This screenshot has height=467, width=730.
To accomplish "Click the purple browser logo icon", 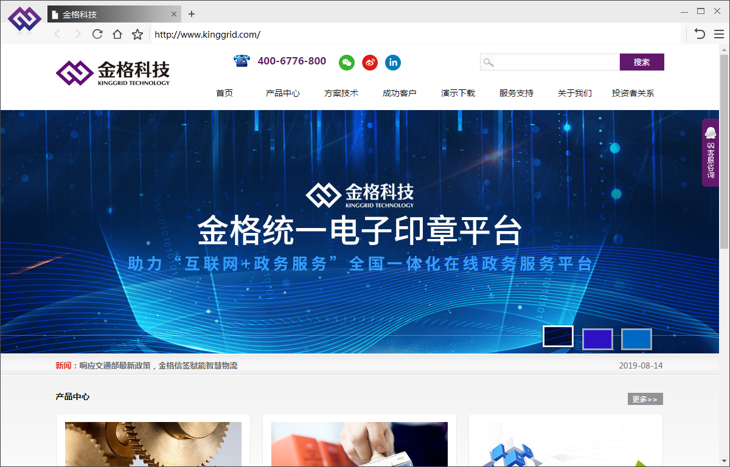I will point(24,19).
